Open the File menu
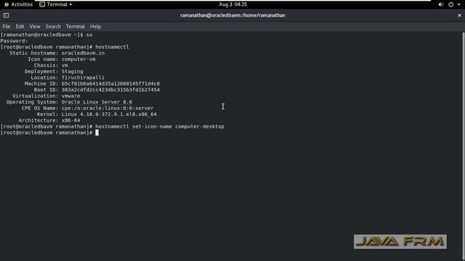 point(7,26)
